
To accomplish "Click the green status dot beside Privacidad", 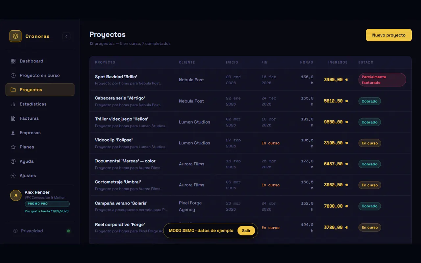I will pos(68,231).
